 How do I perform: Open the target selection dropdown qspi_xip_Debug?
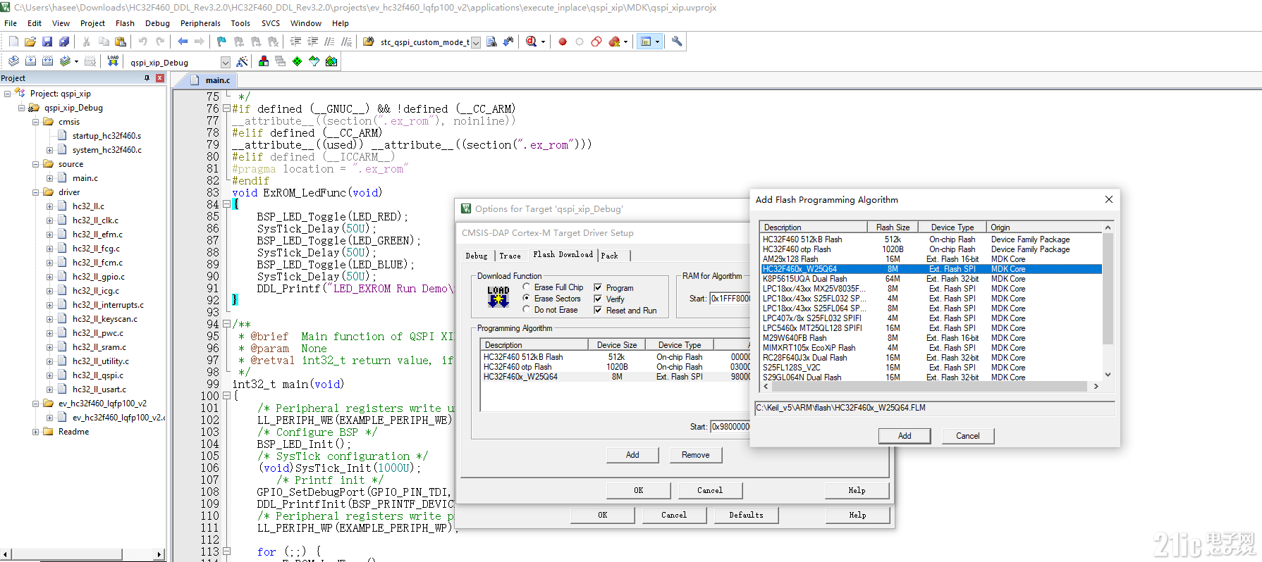226,62
